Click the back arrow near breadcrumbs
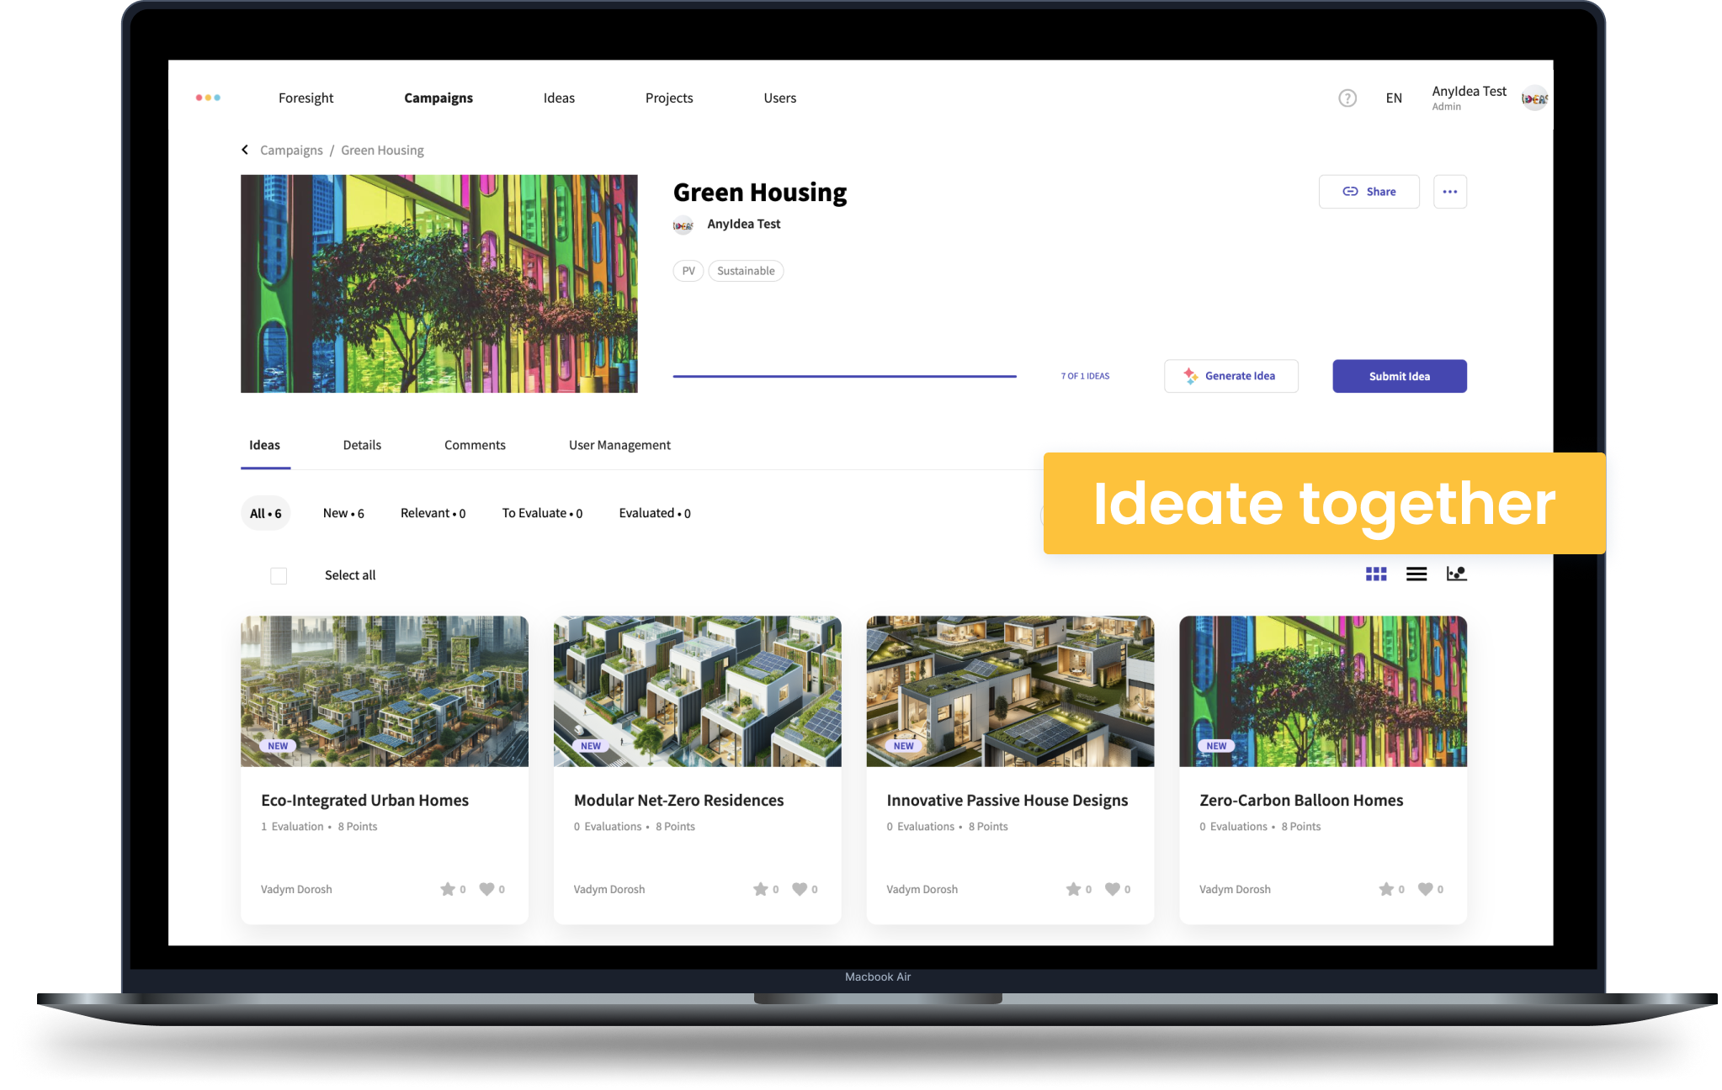The image size is (1722, 1090). [x=244, y=150]
